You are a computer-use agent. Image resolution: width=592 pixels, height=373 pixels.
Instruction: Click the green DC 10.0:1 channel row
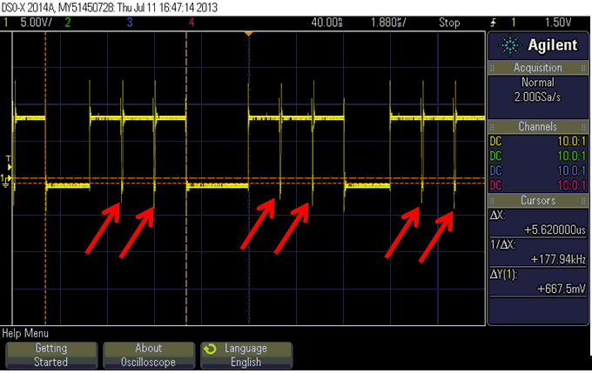tap(538, 157)
